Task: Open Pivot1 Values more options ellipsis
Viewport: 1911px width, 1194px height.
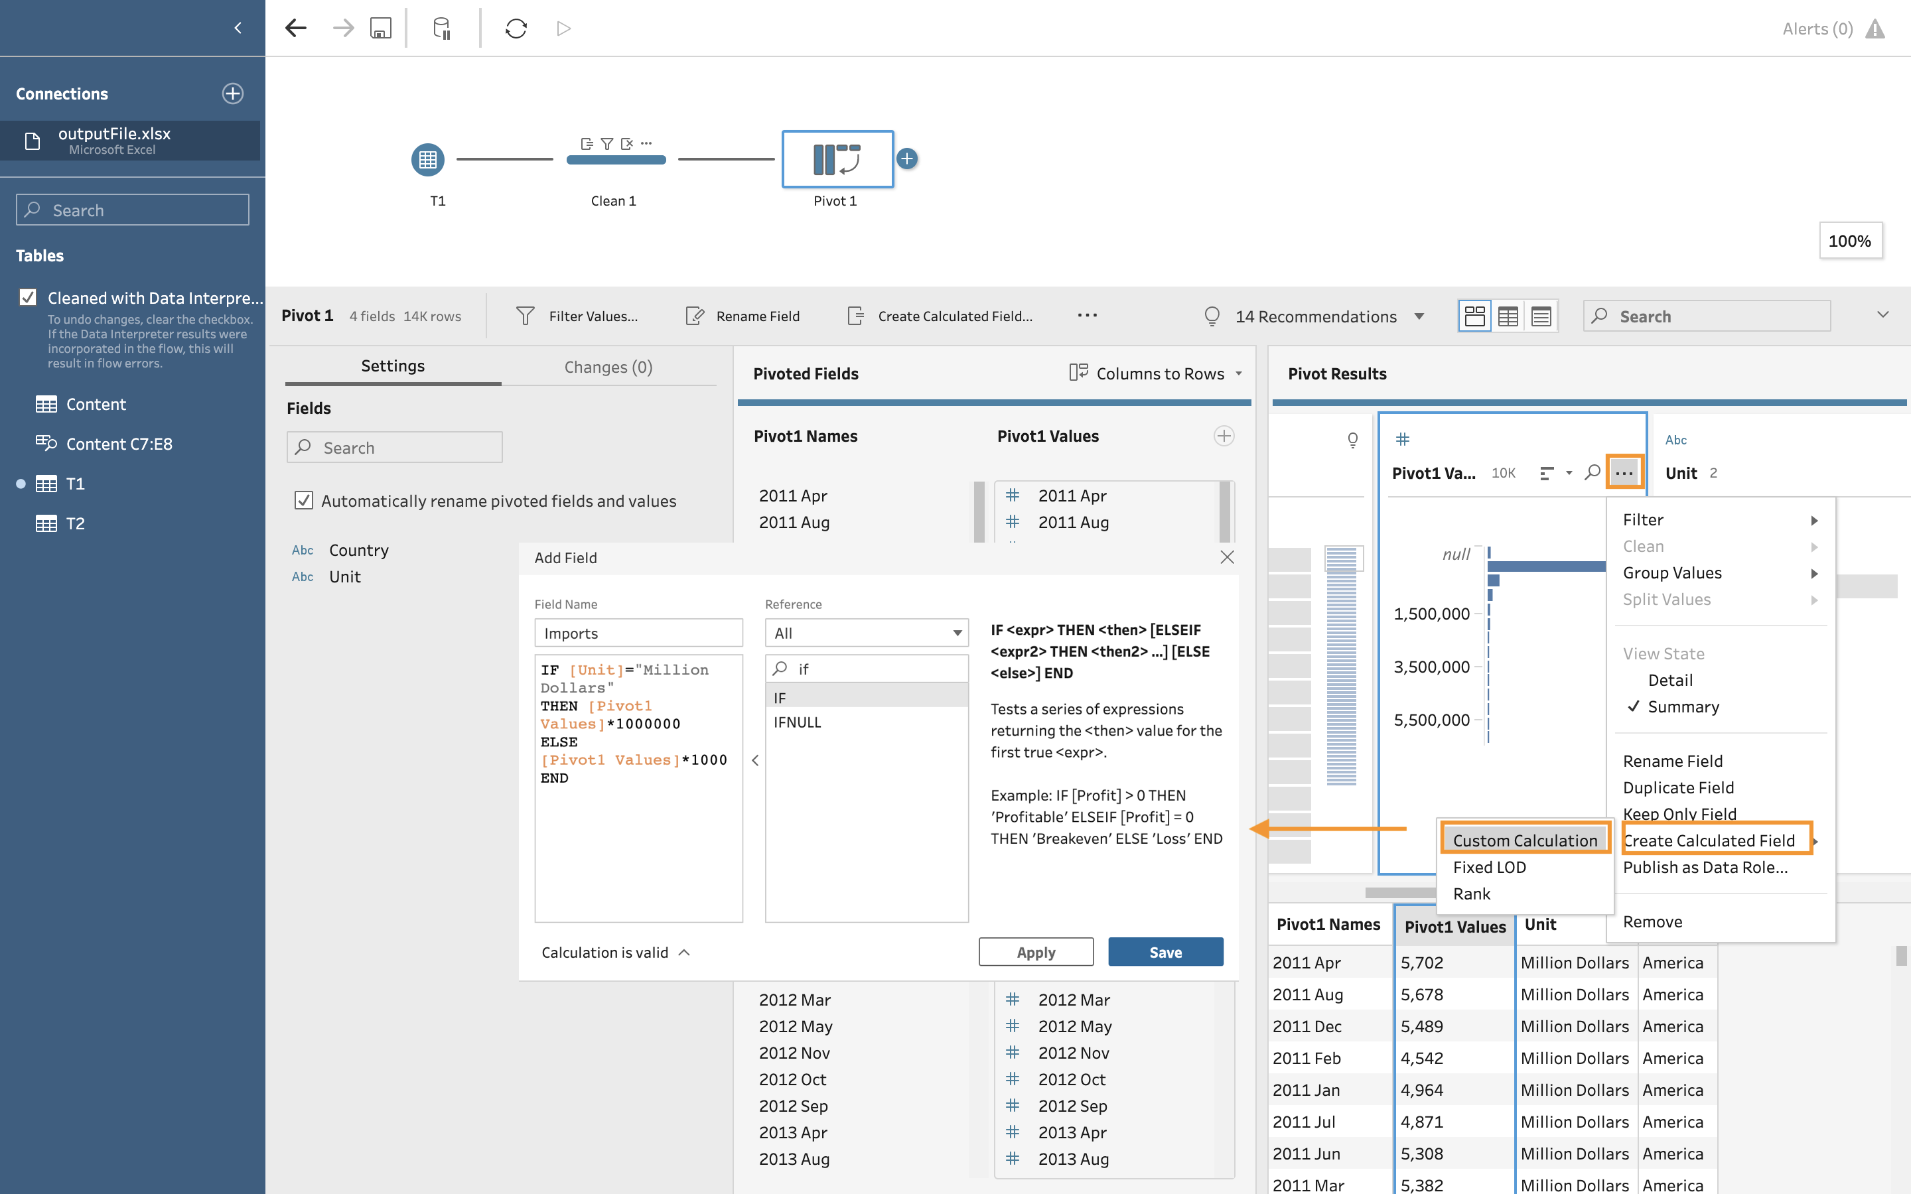Action: [x=1624, y=473]
